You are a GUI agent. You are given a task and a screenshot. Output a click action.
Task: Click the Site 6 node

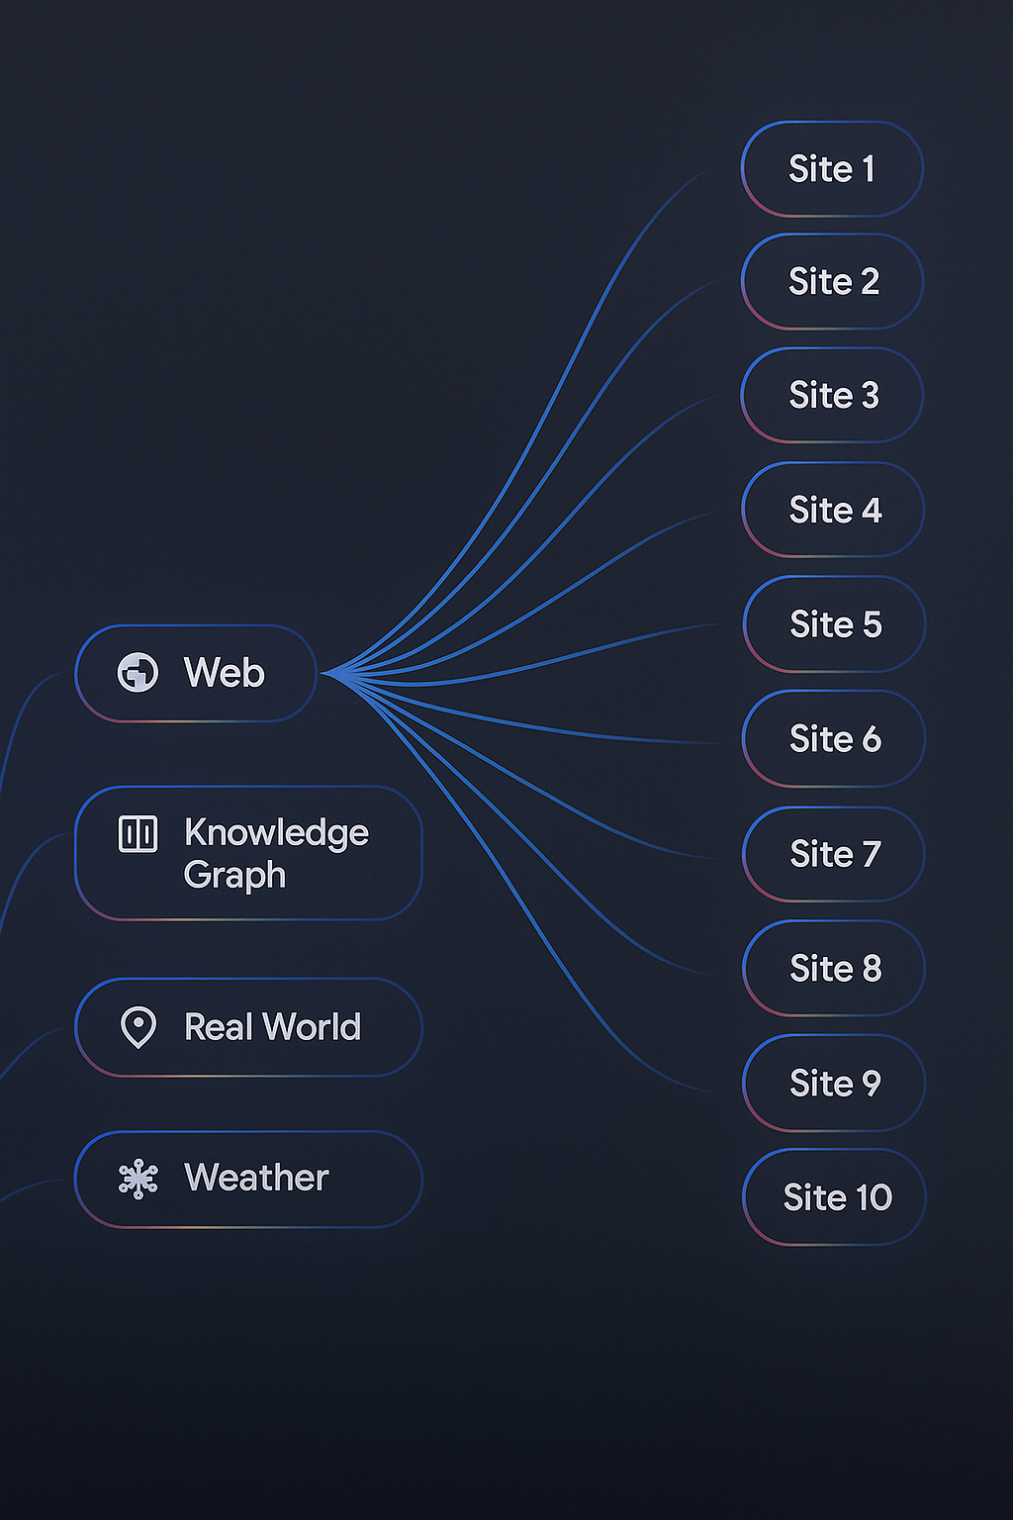pyautogui.click(x=834, y=739)
